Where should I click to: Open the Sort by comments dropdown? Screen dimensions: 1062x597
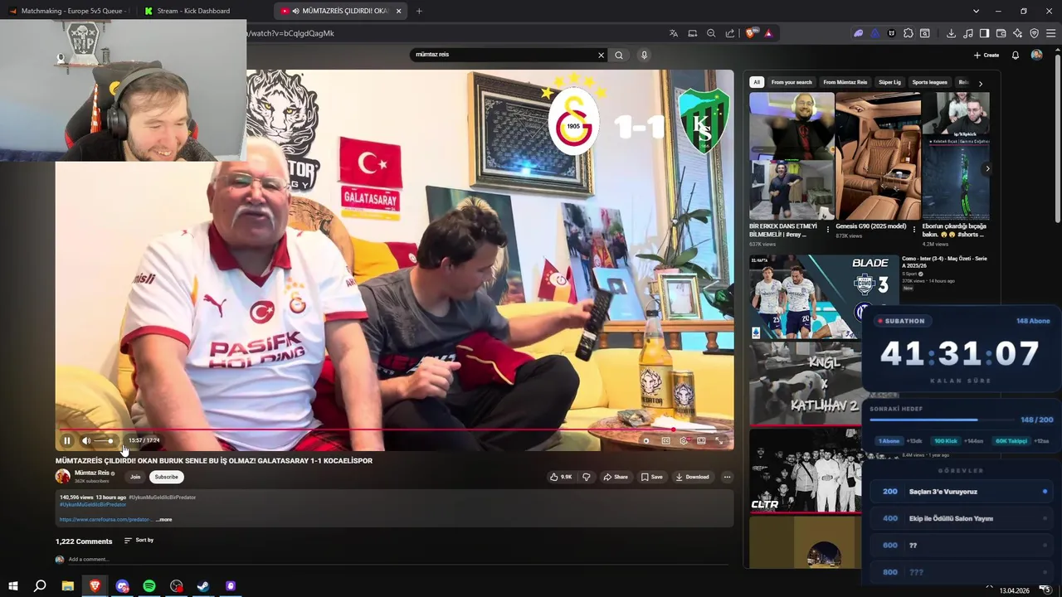[x=139, y=541]
